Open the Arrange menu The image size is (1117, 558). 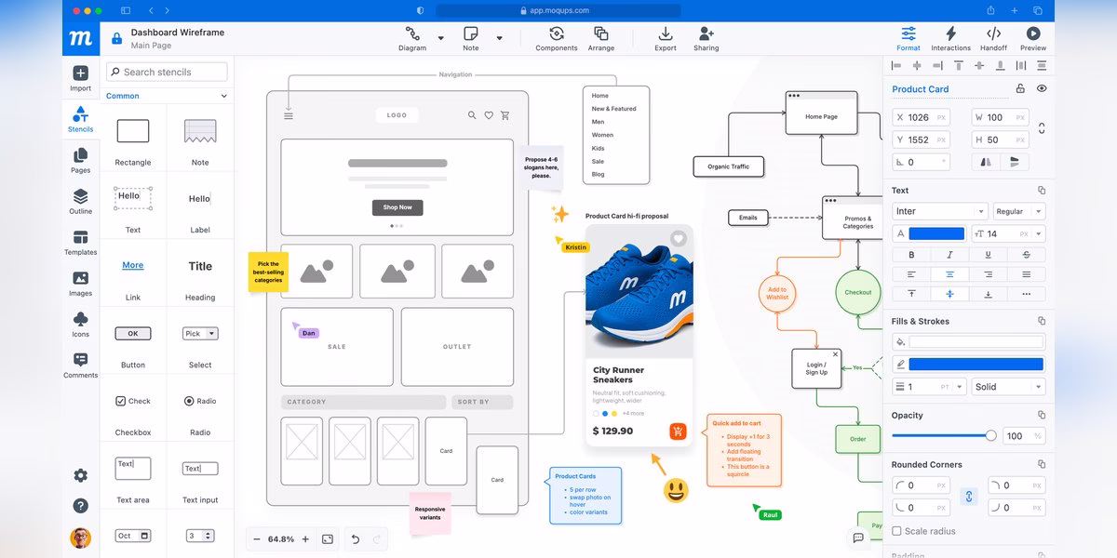601,38
